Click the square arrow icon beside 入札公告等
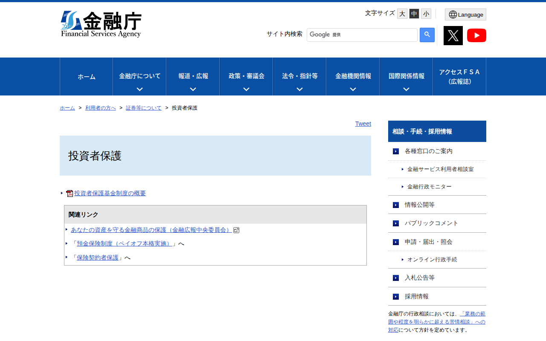546x341 pixels. pos(396,278)
